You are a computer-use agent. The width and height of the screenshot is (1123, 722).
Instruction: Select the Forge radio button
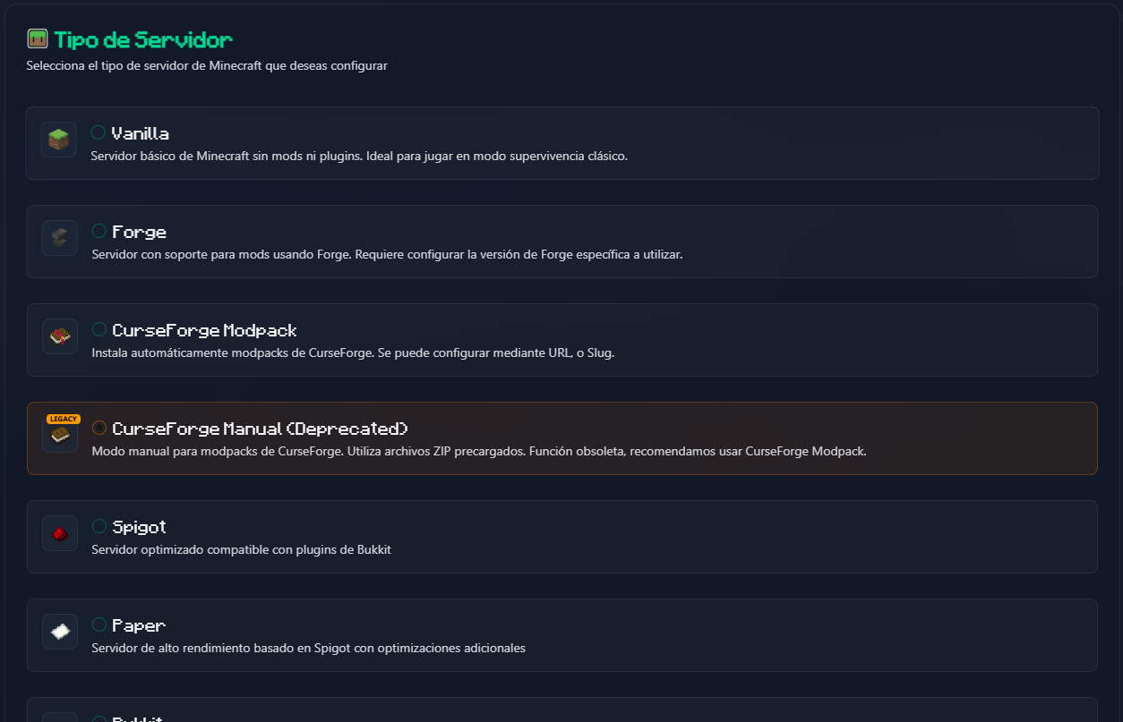(99, 231)
